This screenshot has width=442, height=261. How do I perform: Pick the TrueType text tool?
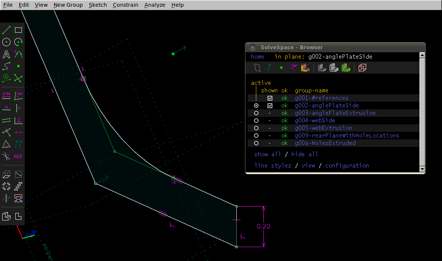[x=6, y=54]
